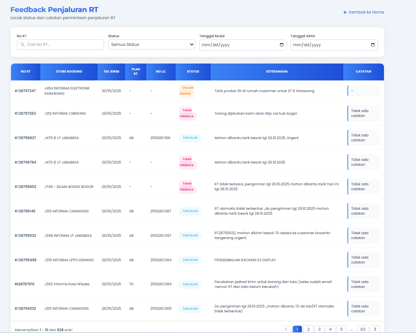Click the pagination ellipsis between 5 and 83

[352, 329]
